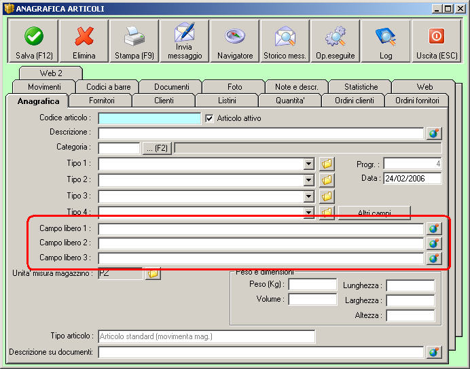Click folder icon beside Unita' misura magazzino
The height and width of the screenshot is (369, 470).
point(153,273)
